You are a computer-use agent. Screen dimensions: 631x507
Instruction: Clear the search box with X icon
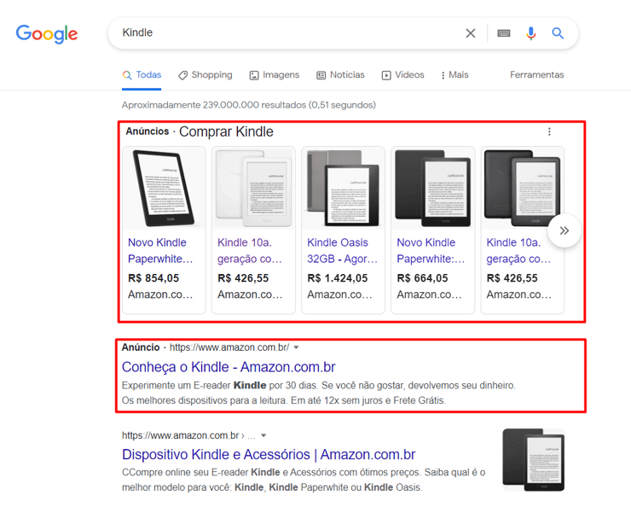pyautogui.click(x=471, y=33)
